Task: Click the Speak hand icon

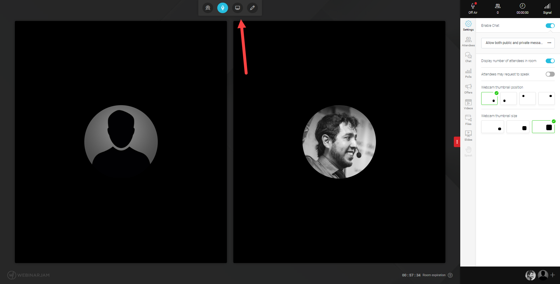Action: point(468,151)
